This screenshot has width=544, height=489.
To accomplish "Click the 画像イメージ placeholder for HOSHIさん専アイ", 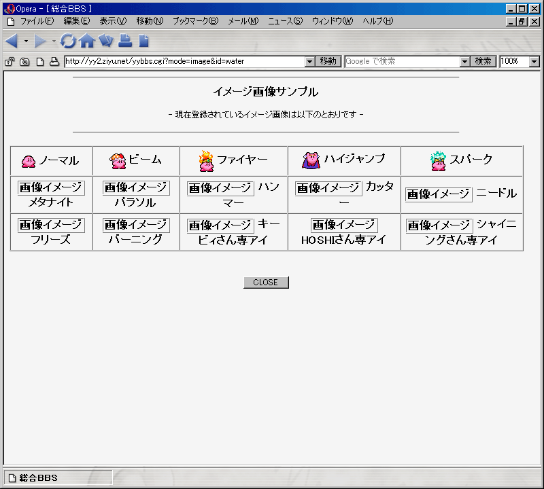I will (344, 225).
